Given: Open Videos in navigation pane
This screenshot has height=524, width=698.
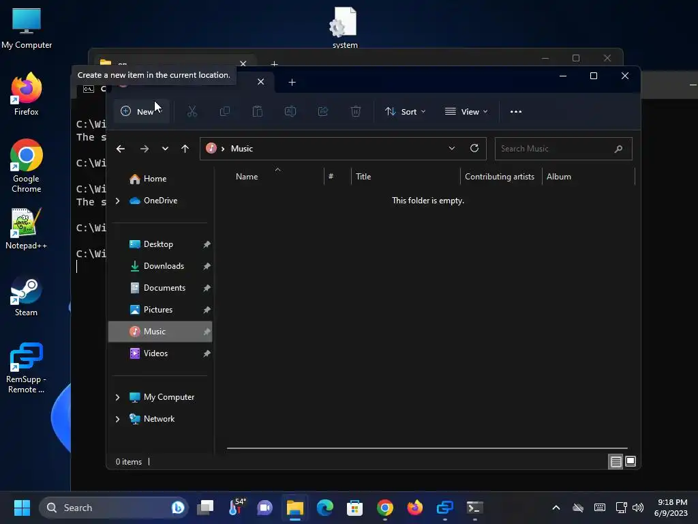Looking at the screenshot, I should [x=155, y=353].
